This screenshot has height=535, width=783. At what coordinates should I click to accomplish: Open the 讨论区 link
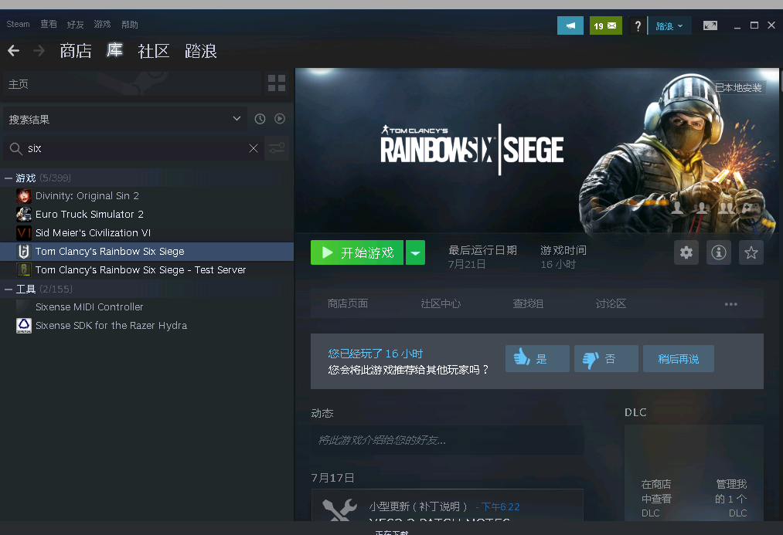[611, 303]
